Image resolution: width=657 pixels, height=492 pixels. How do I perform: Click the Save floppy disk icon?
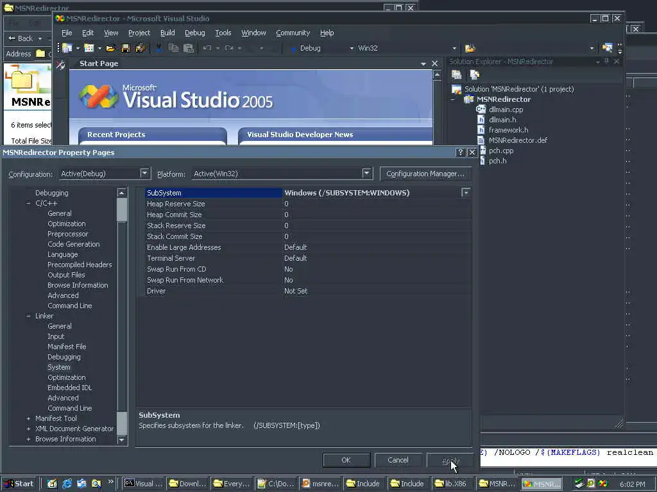pos(125,48)
